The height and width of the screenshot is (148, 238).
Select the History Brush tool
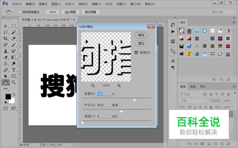click(x=14, y=51)
